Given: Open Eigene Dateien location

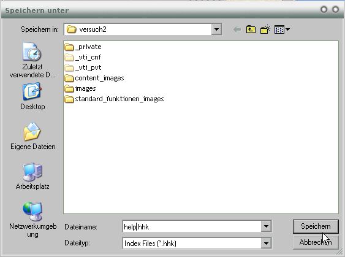Looking at the screenshot, I should click(x=32, y=136).
